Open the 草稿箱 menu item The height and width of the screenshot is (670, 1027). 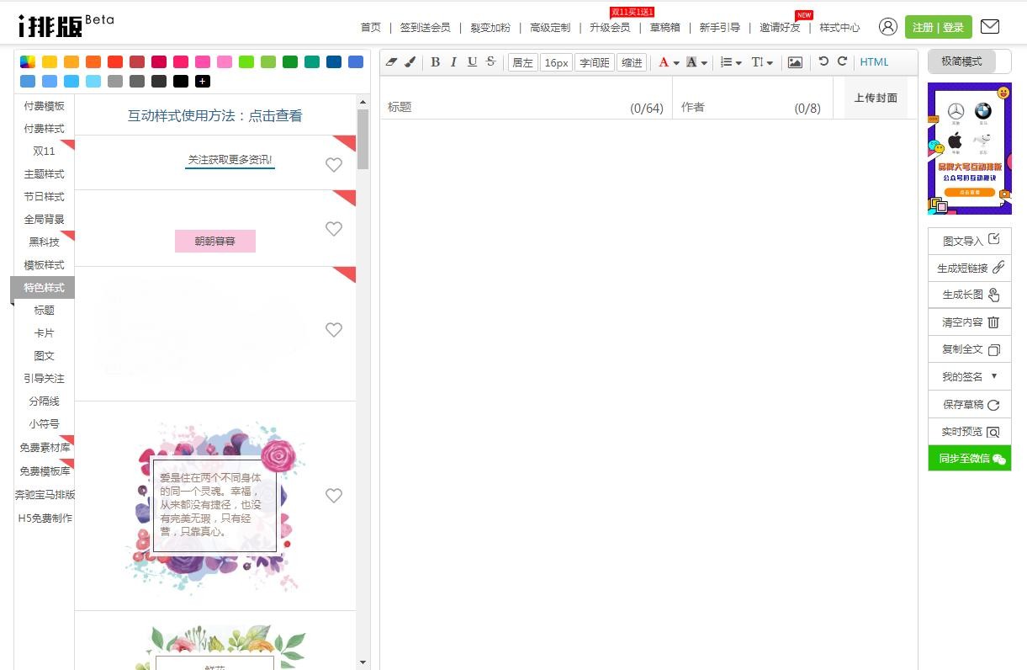664,28
